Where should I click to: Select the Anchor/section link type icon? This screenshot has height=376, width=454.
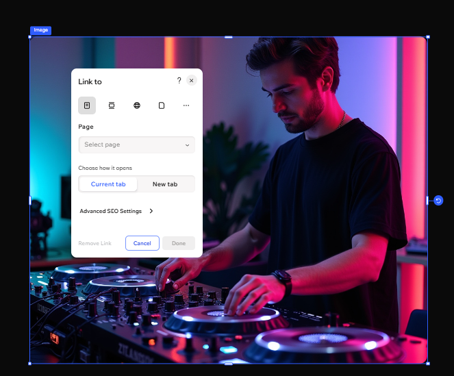[x=112, y=105]
